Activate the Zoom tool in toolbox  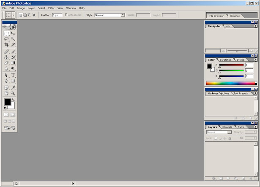click(13, 93)
